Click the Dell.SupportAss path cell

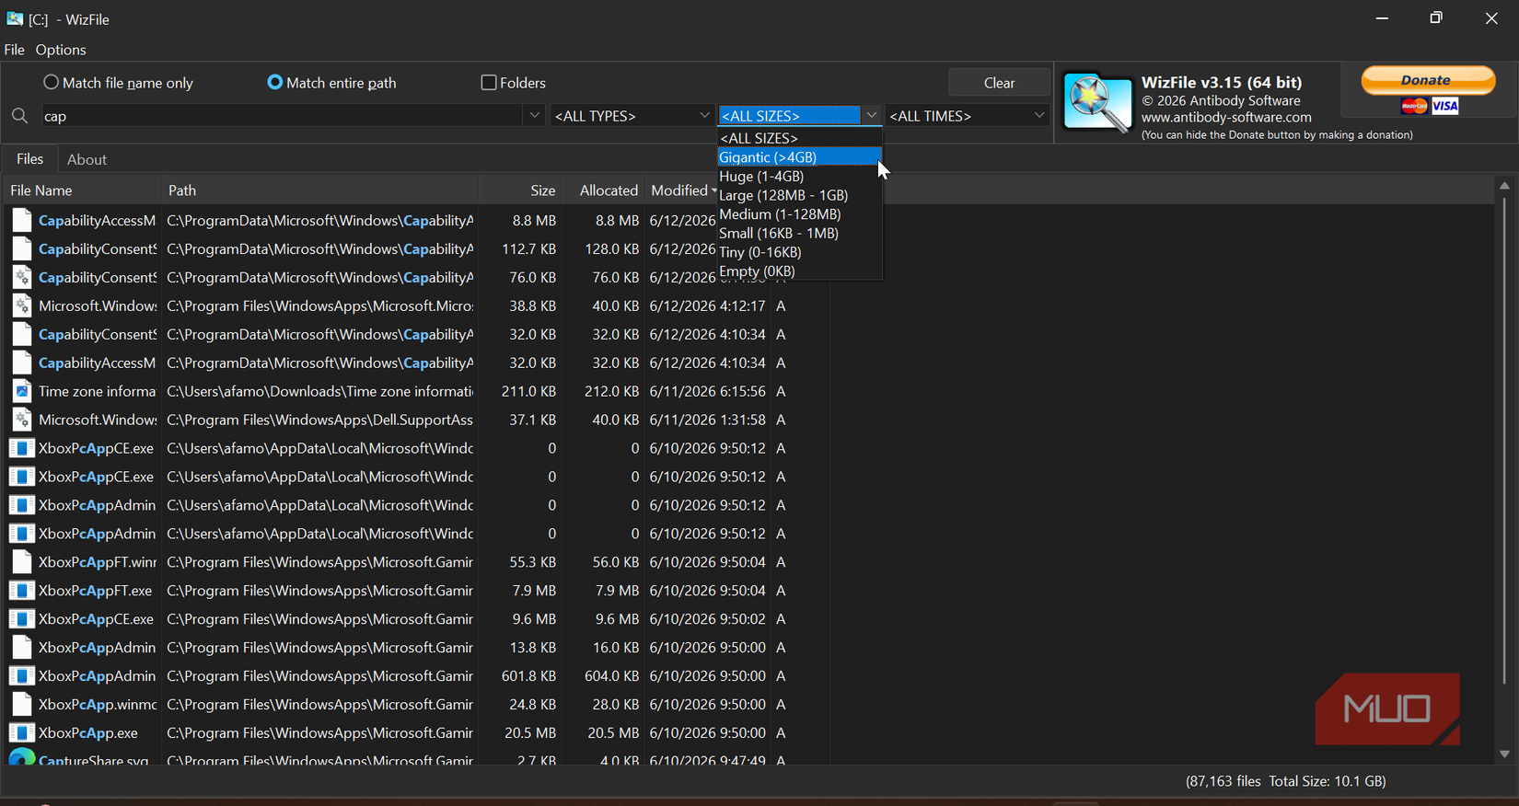[320, 420]
